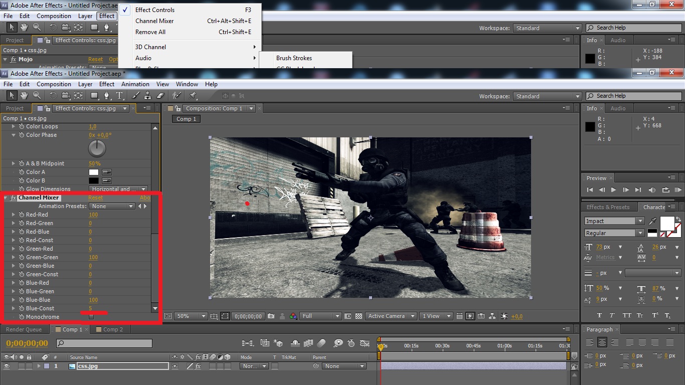Open the Color B black swatch

[x=94, y=180]
